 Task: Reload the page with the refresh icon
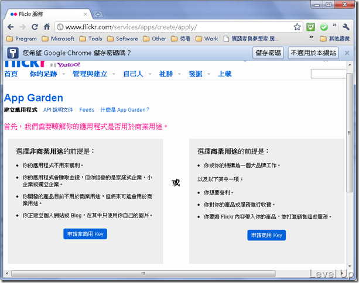click(35, 27)
